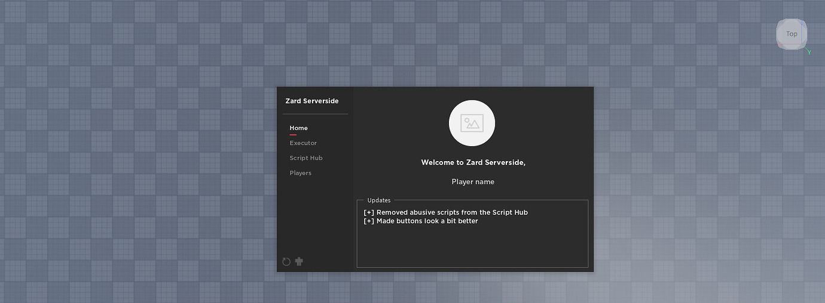Select the 'Removed abusive scripts' update line

pos(445,212)
